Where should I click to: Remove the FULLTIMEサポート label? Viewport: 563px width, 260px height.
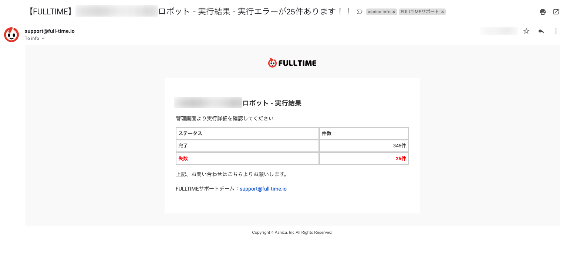tap(442, 12)
